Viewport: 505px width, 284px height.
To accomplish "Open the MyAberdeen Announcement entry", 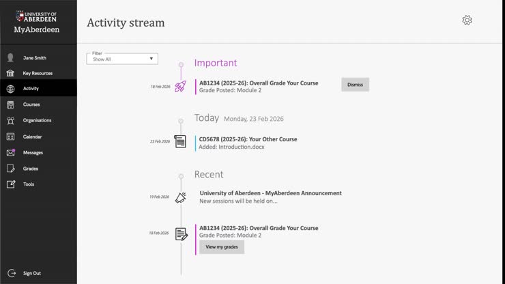I will click(270, 193).
